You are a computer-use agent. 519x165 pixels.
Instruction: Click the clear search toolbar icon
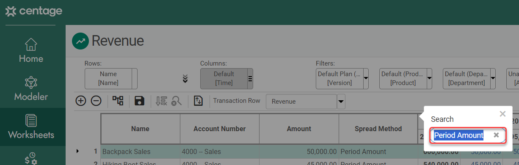click(x=176, y=101)
